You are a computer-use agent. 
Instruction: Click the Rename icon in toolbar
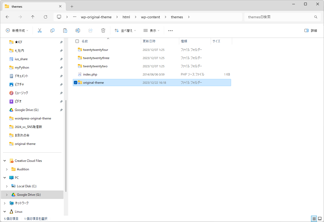pyautogui.click(x=78, y=31)
